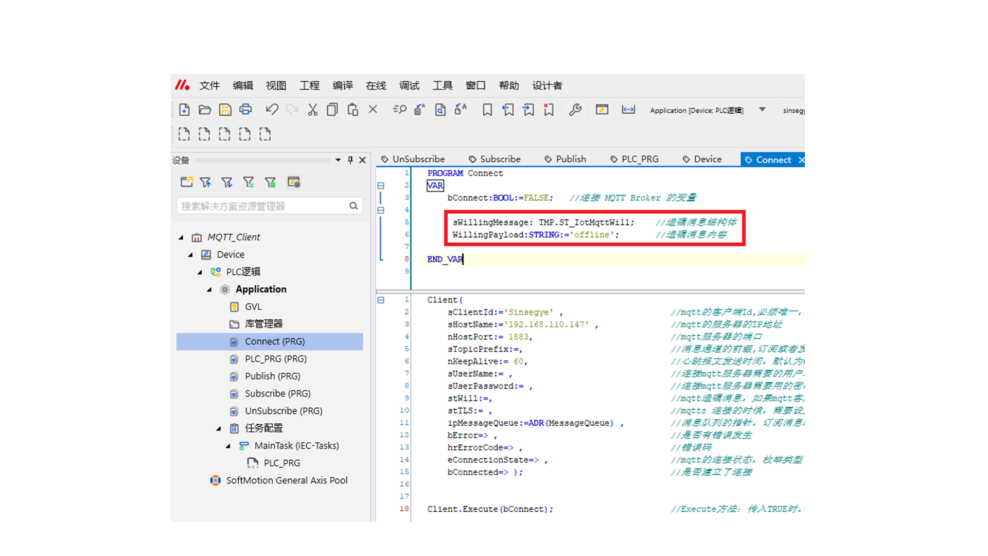
Task: Open the 文件 menu
Action: pos(209,85)
